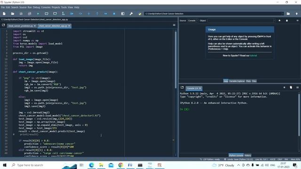The height and width of the screenshot is (169, 301).
Task: Open Microsoft Edge from the taskbar
Action: pos(91,165)
